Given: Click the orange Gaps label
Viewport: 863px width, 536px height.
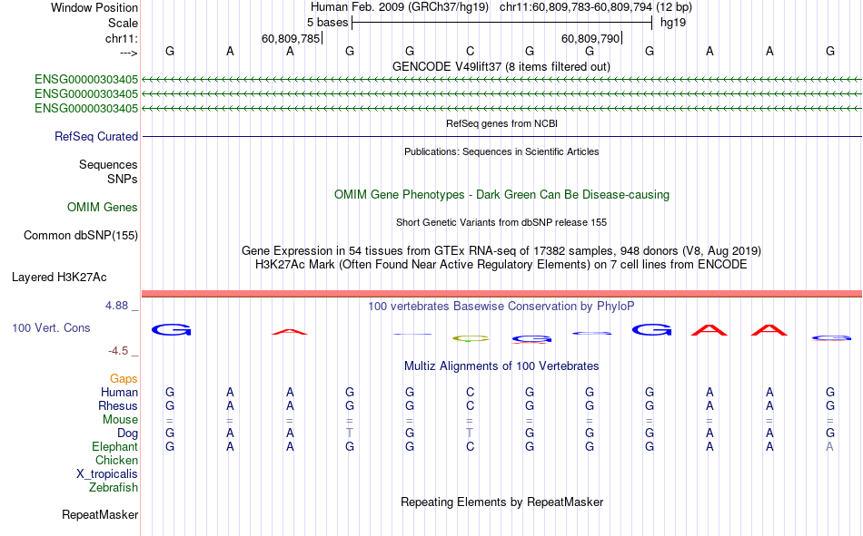Looking at the screenshot, I should [x=124, y=379].
